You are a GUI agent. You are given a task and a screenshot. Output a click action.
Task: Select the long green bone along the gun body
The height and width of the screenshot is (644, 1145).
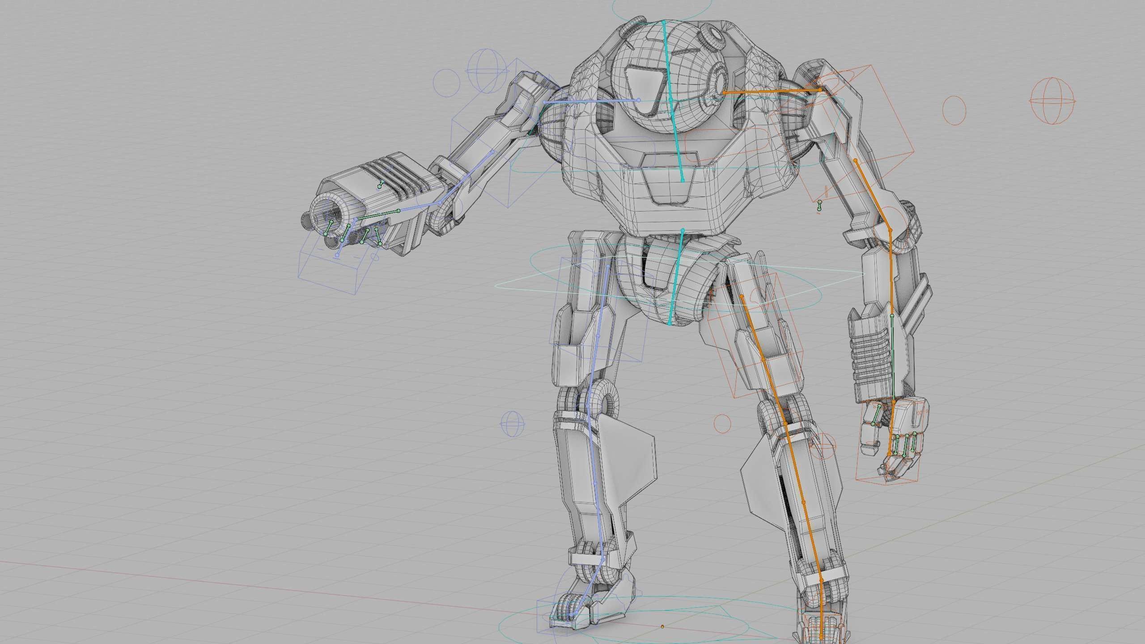[x=377, y=215]
